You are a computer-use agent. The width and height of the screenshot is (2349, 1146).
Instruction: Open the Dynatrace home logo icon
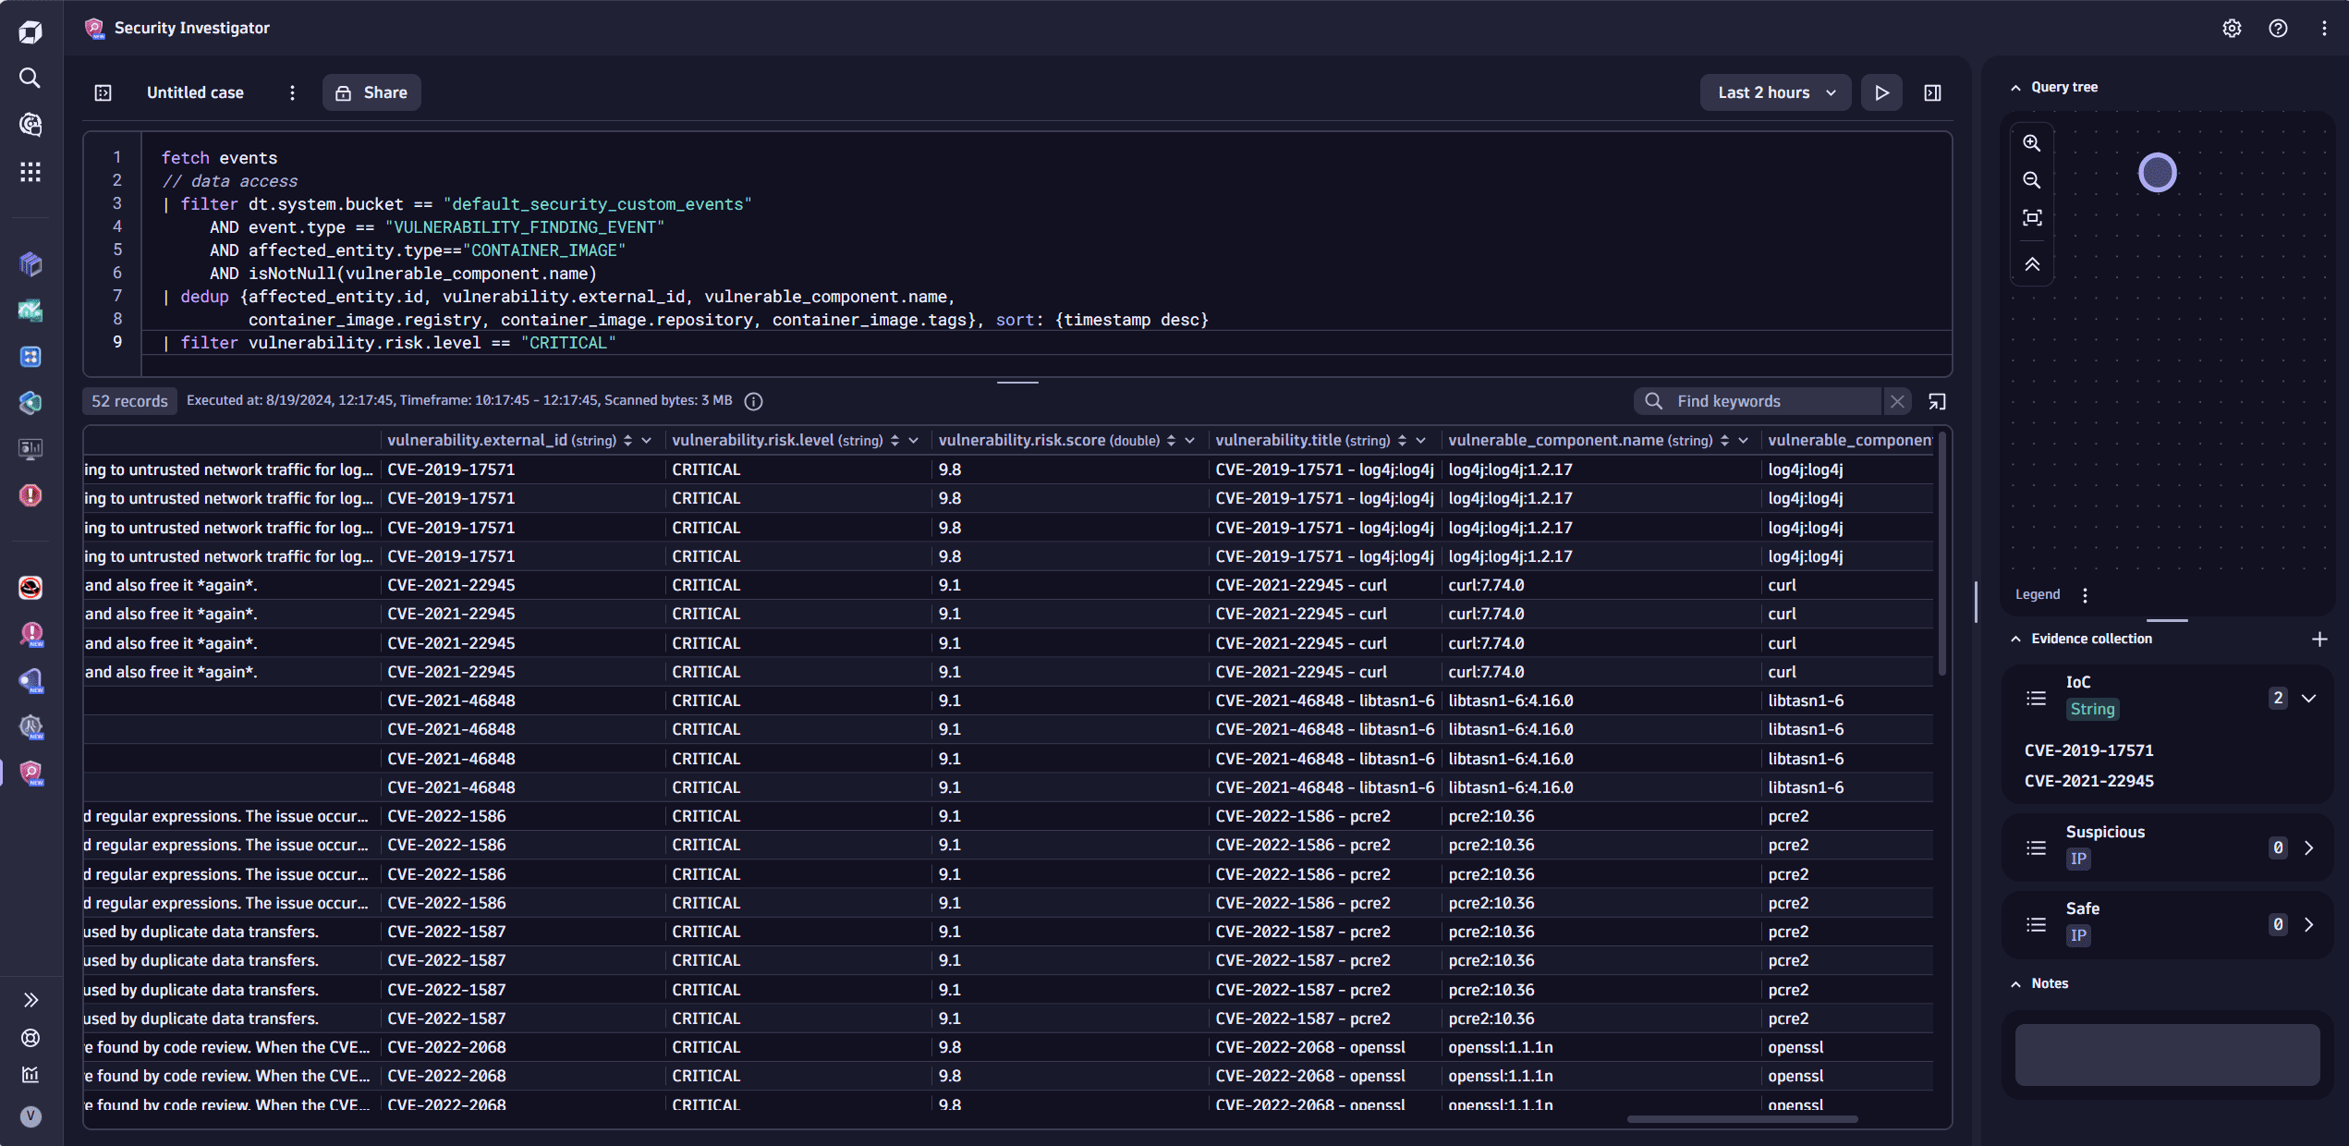(x=30, y=32)
